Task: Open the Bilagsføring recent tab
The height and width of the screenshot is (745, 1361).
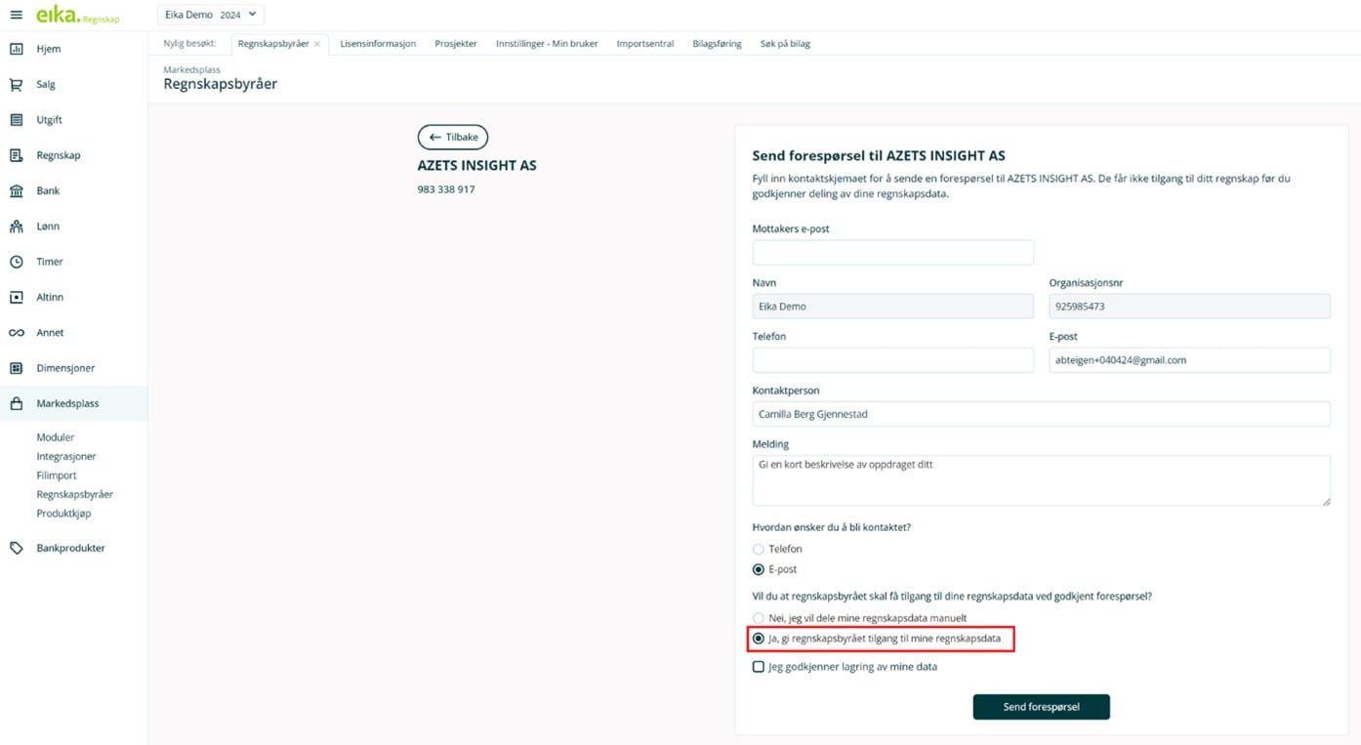Action: [x=717, y=44]
